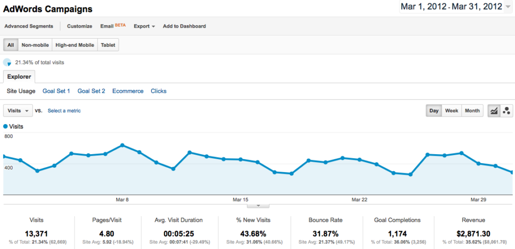The height and width of the screenshot is (249, 515).
Task: Click the Visits total 13,371
Action: (x=36, y=234)
